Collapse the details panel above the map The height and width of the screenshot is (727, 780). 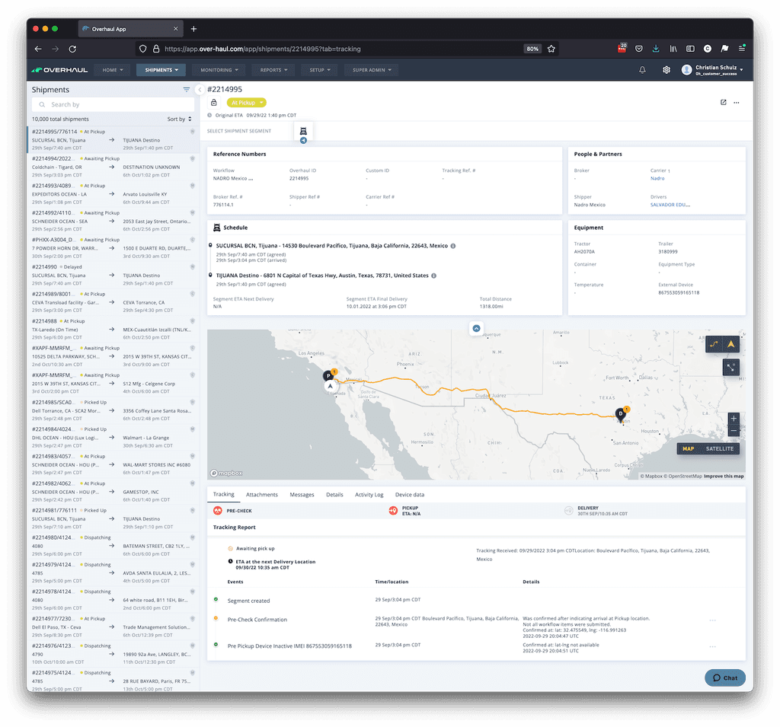coord(477,328)
